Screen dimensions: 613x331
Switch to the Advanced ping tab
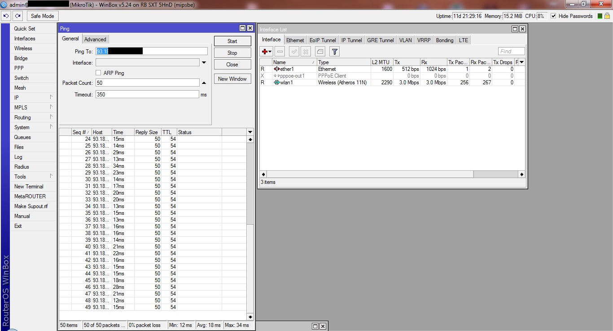(95, 39)
